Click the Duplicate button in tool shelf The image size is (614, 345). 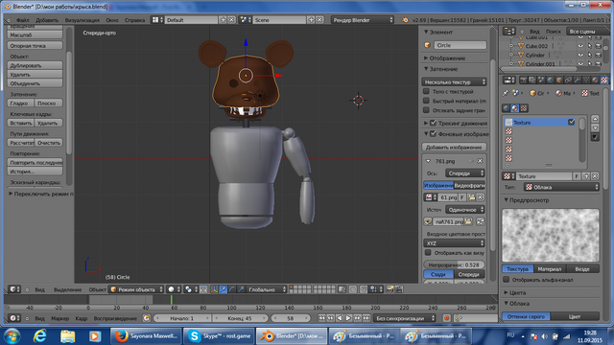pos(35,65)
